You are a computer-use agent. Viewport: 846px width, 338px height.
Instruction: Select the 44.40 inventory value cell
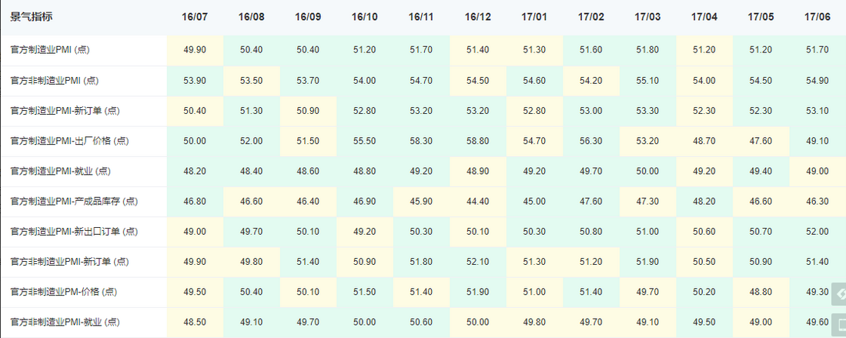coord(478,202)
